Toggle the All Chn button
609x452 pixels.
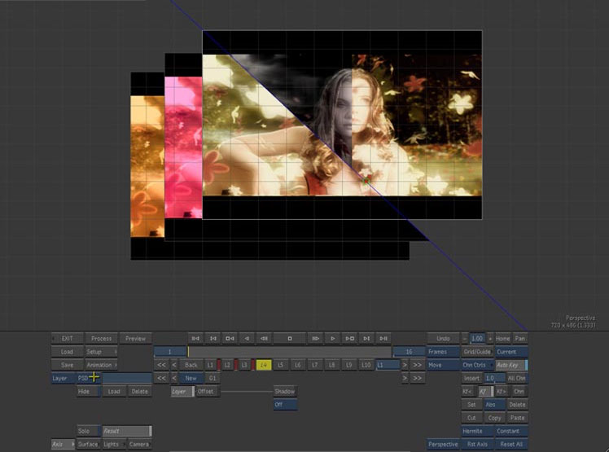point(516,378)
